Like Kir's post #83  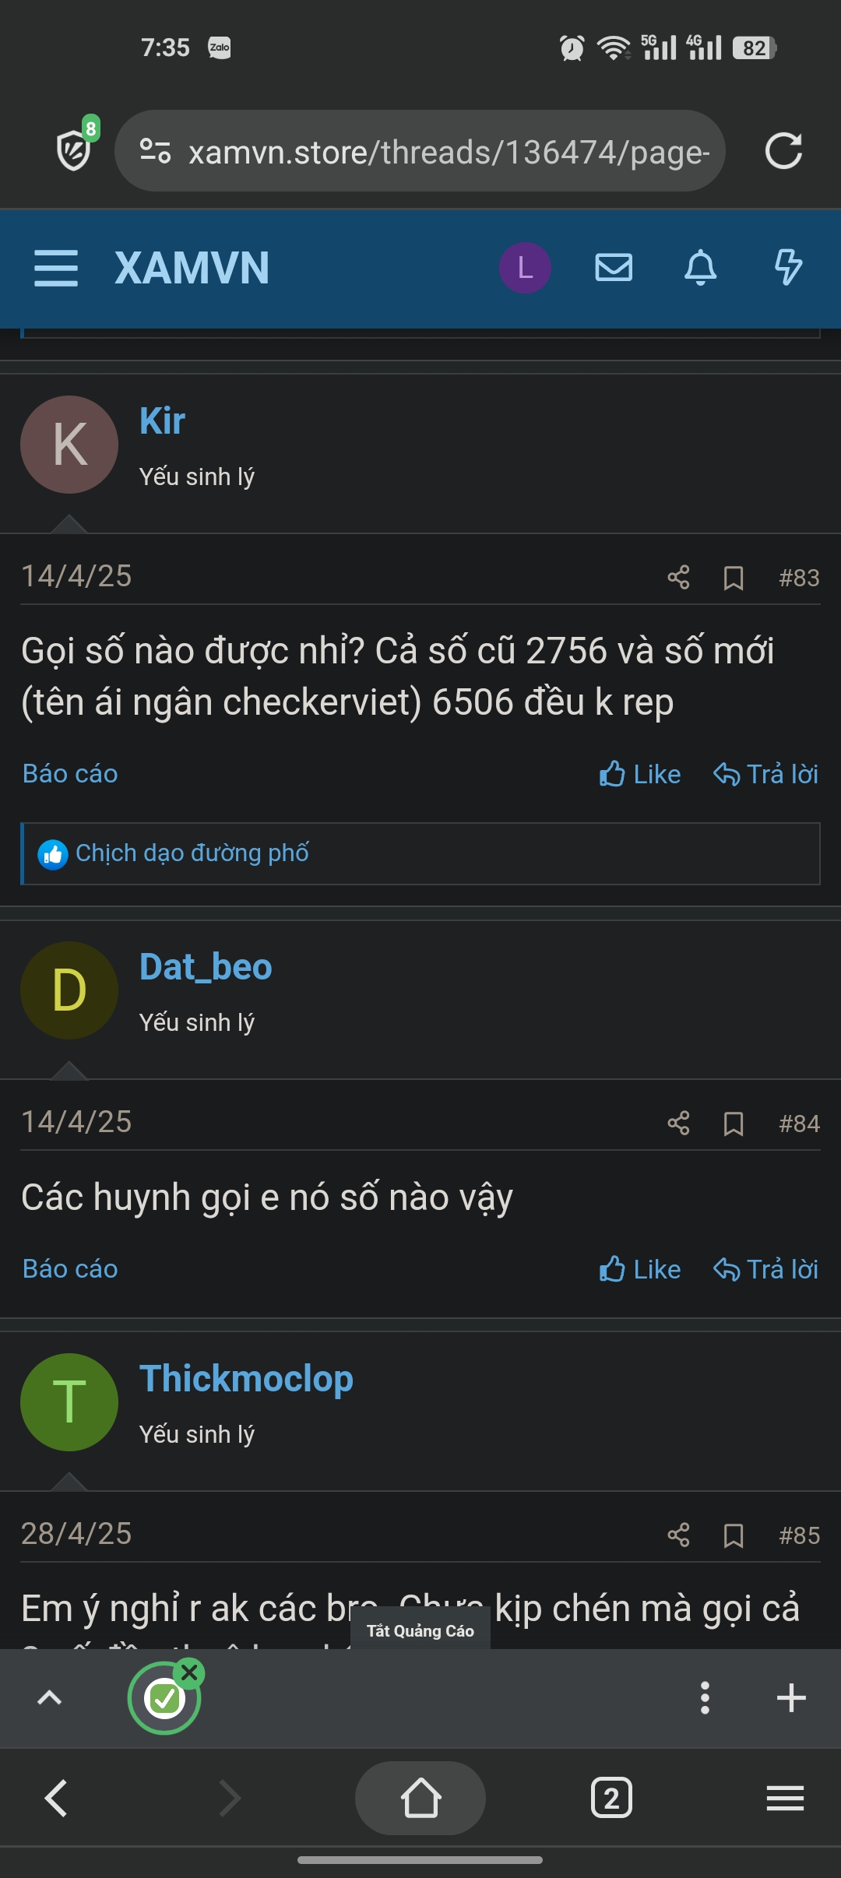(640, 775)
